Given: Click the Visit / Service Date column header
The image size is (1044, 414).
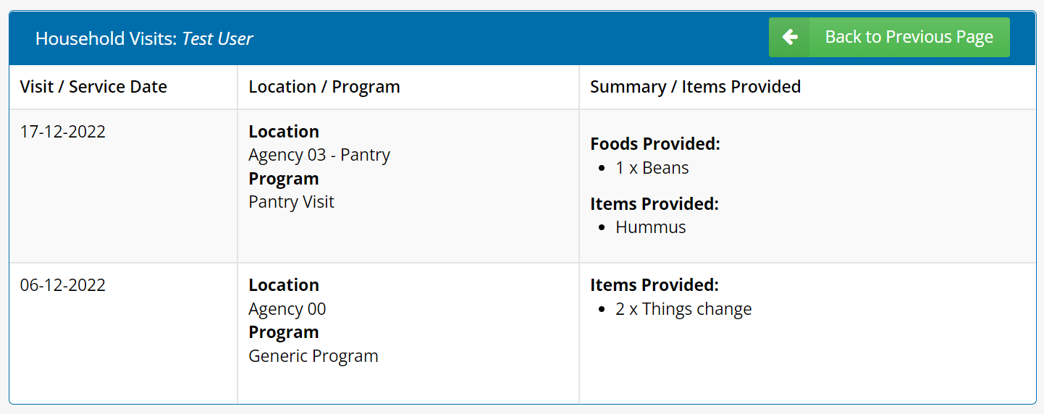Looking at the screenshot, I should point(93,87).
